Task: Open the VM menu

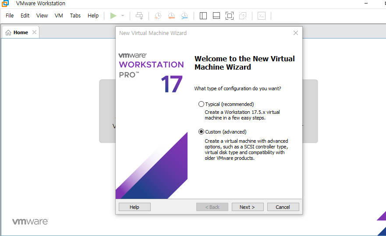Action: [x=59, y=15]
